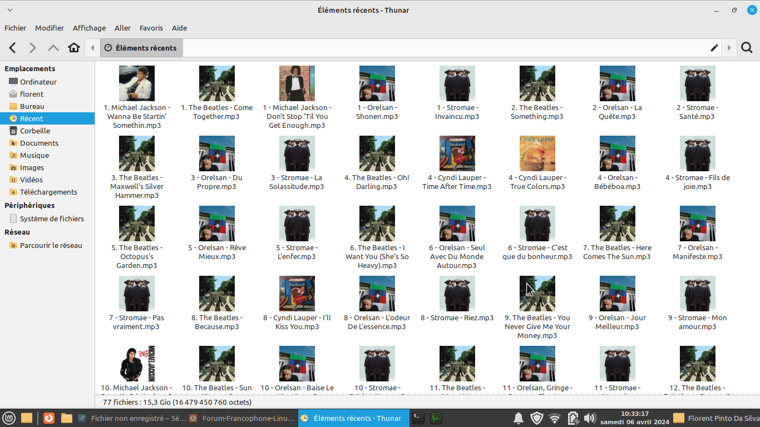This screenshot has width=760, height=427.
Task: Switch to Fichier non enregistré taskbar window
Action: tap(131, 418)
